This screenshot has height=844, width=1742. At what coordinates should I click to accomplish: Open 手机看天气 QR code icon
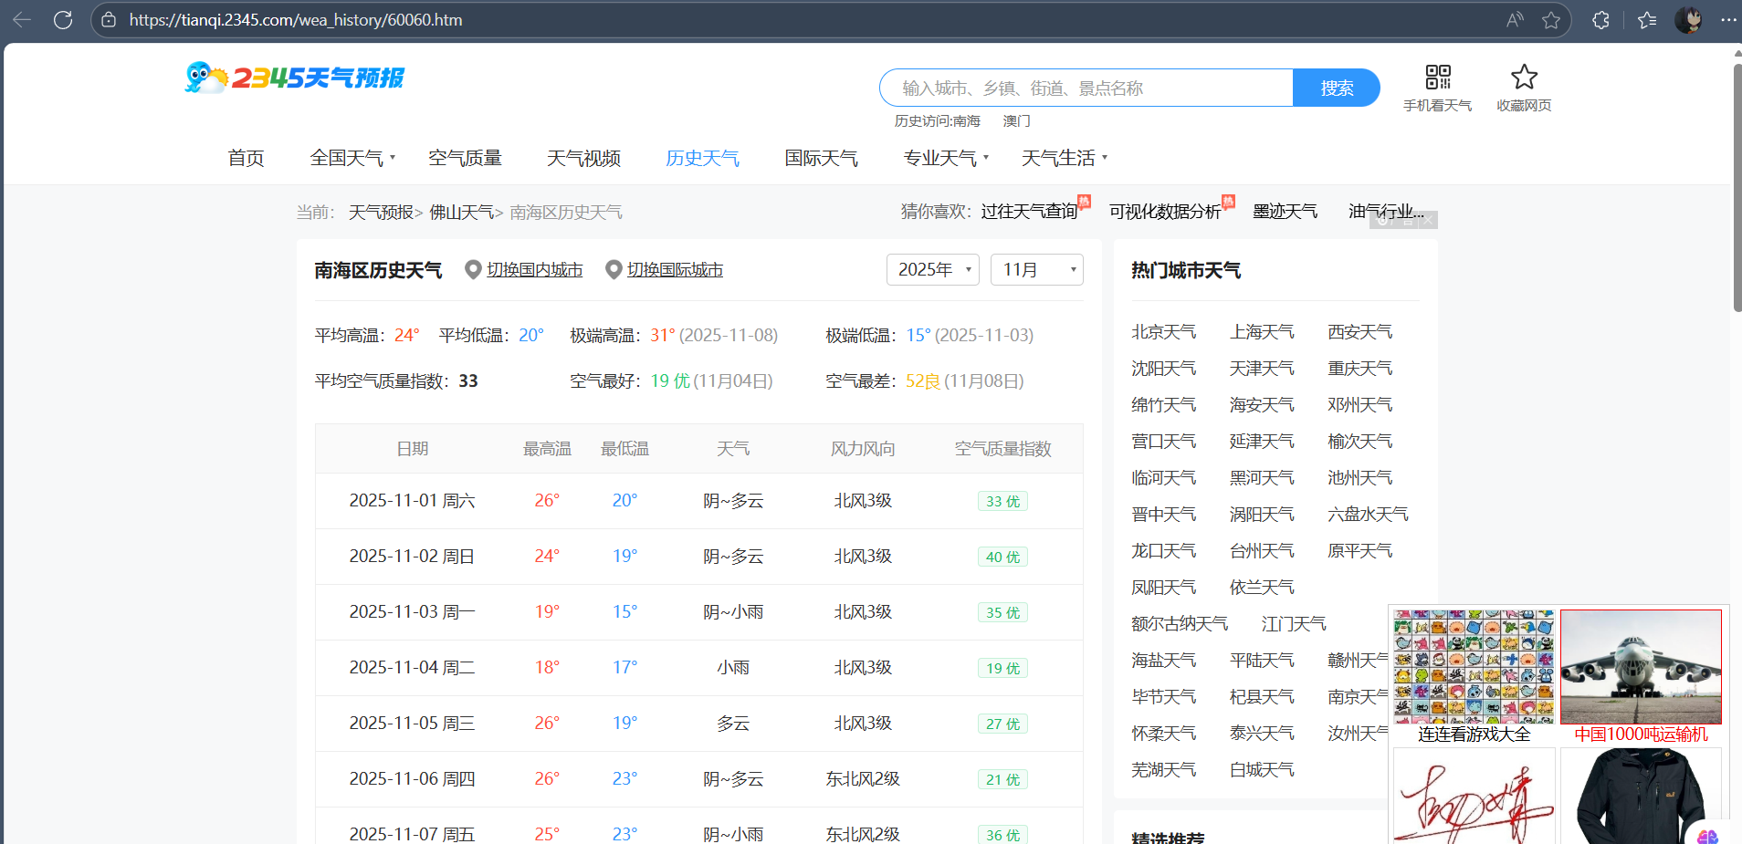pyautogui.click(x=1438, y=77)
